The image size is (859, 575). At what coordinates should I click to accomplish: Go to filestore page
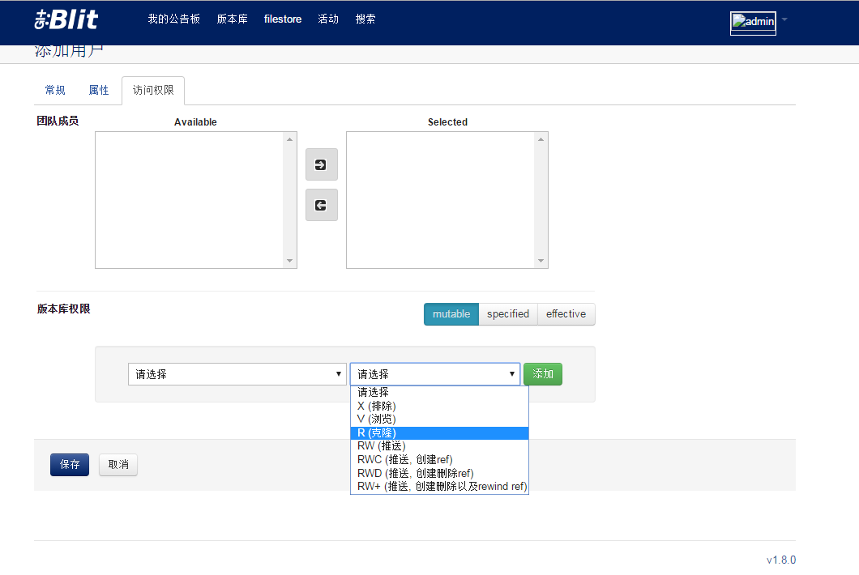point(283,19)
